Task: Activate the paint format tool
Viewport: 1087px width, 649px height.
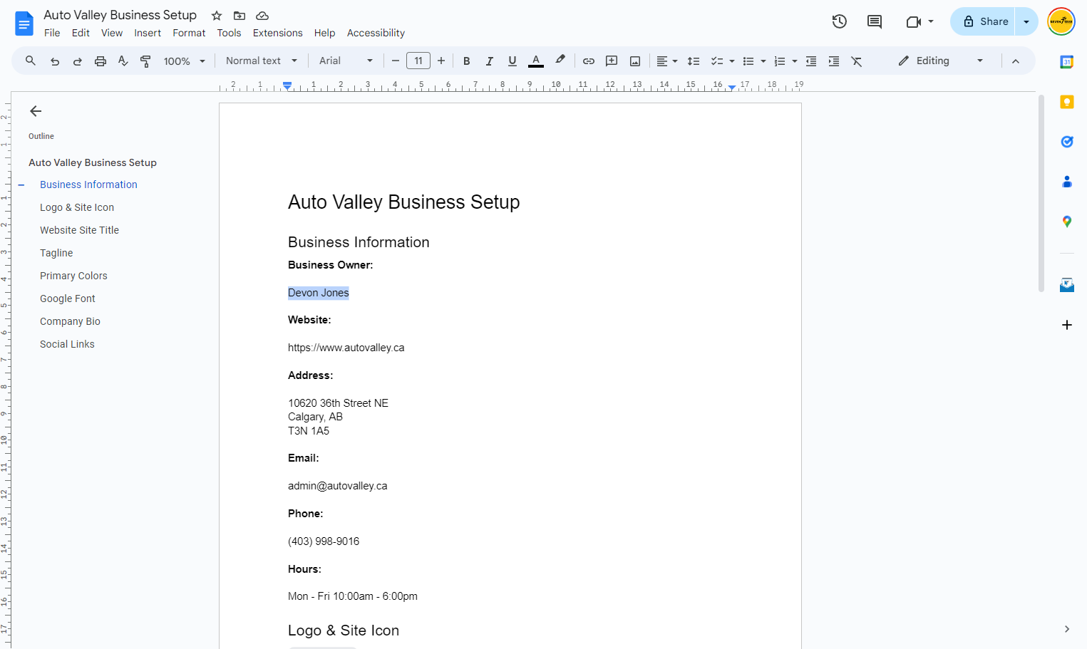Action: (145, 61)
